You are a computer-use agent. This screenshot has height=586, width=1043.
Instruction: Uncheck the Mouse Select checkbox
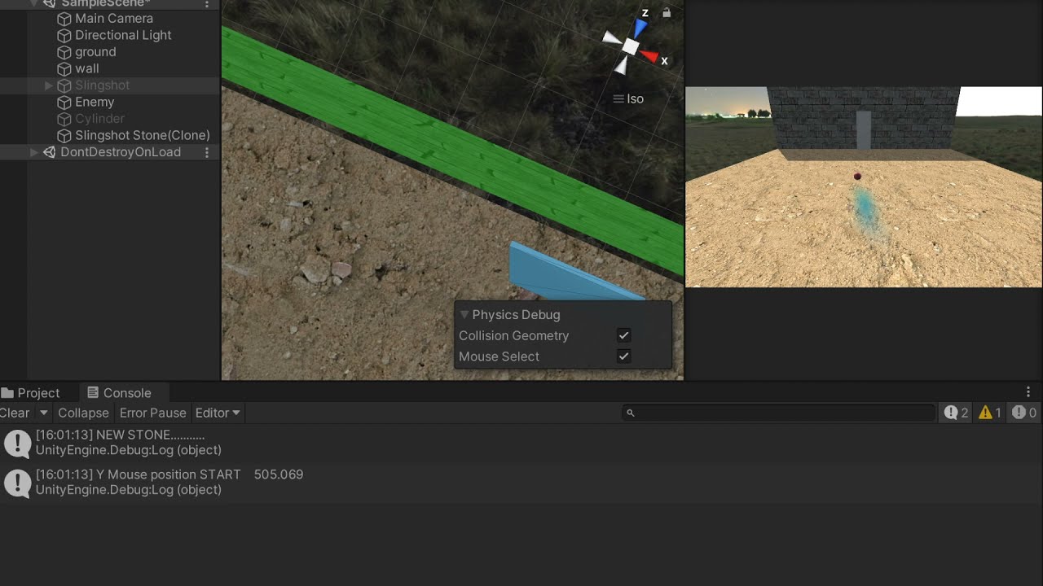coord(623,356)
